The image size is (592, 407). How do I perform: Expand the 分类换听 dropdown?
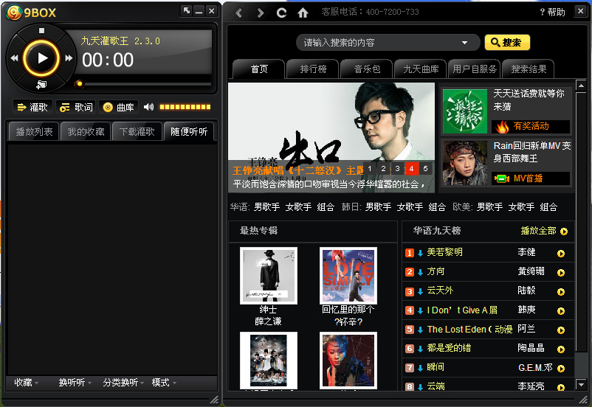coord(123,383)
